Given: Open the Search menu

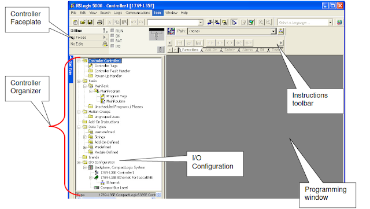Looking at the screenshot, I should point(105,13).
